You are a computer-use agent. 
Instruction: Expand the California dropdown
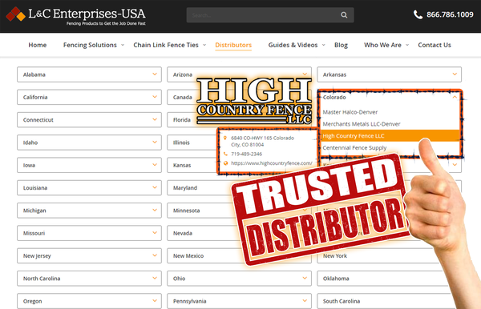click(89, 97)
